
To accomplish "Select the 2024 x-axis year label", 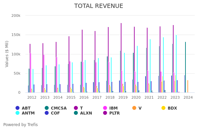I will [188, 98].
